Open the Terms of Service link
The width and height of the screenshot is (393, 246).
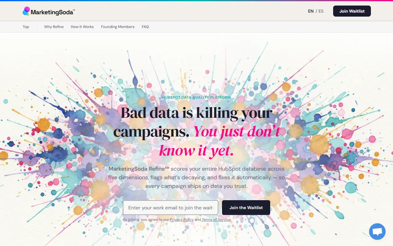point(216,220)
